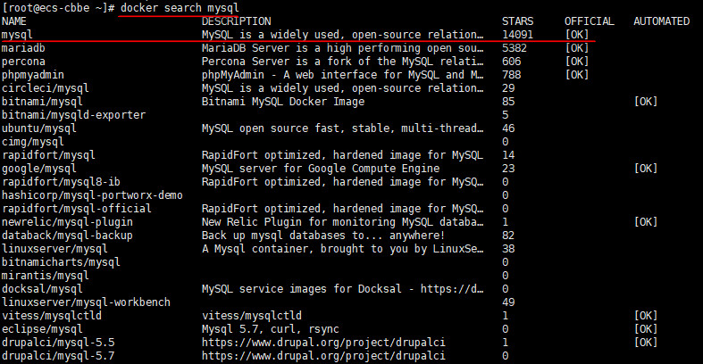Click the root@ecs-cbbe shell prompt
703x364 pixels.
coord(59,8)
